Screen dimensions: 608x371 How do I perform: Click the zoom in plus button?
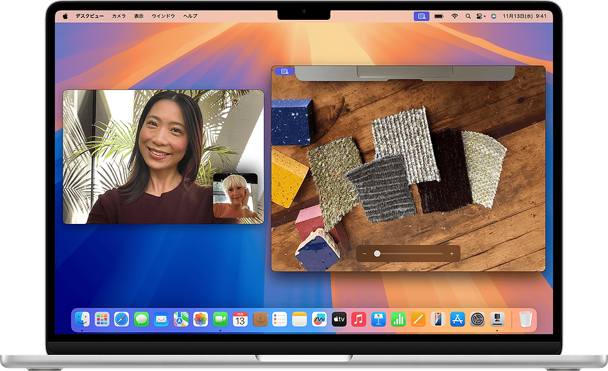452,254
